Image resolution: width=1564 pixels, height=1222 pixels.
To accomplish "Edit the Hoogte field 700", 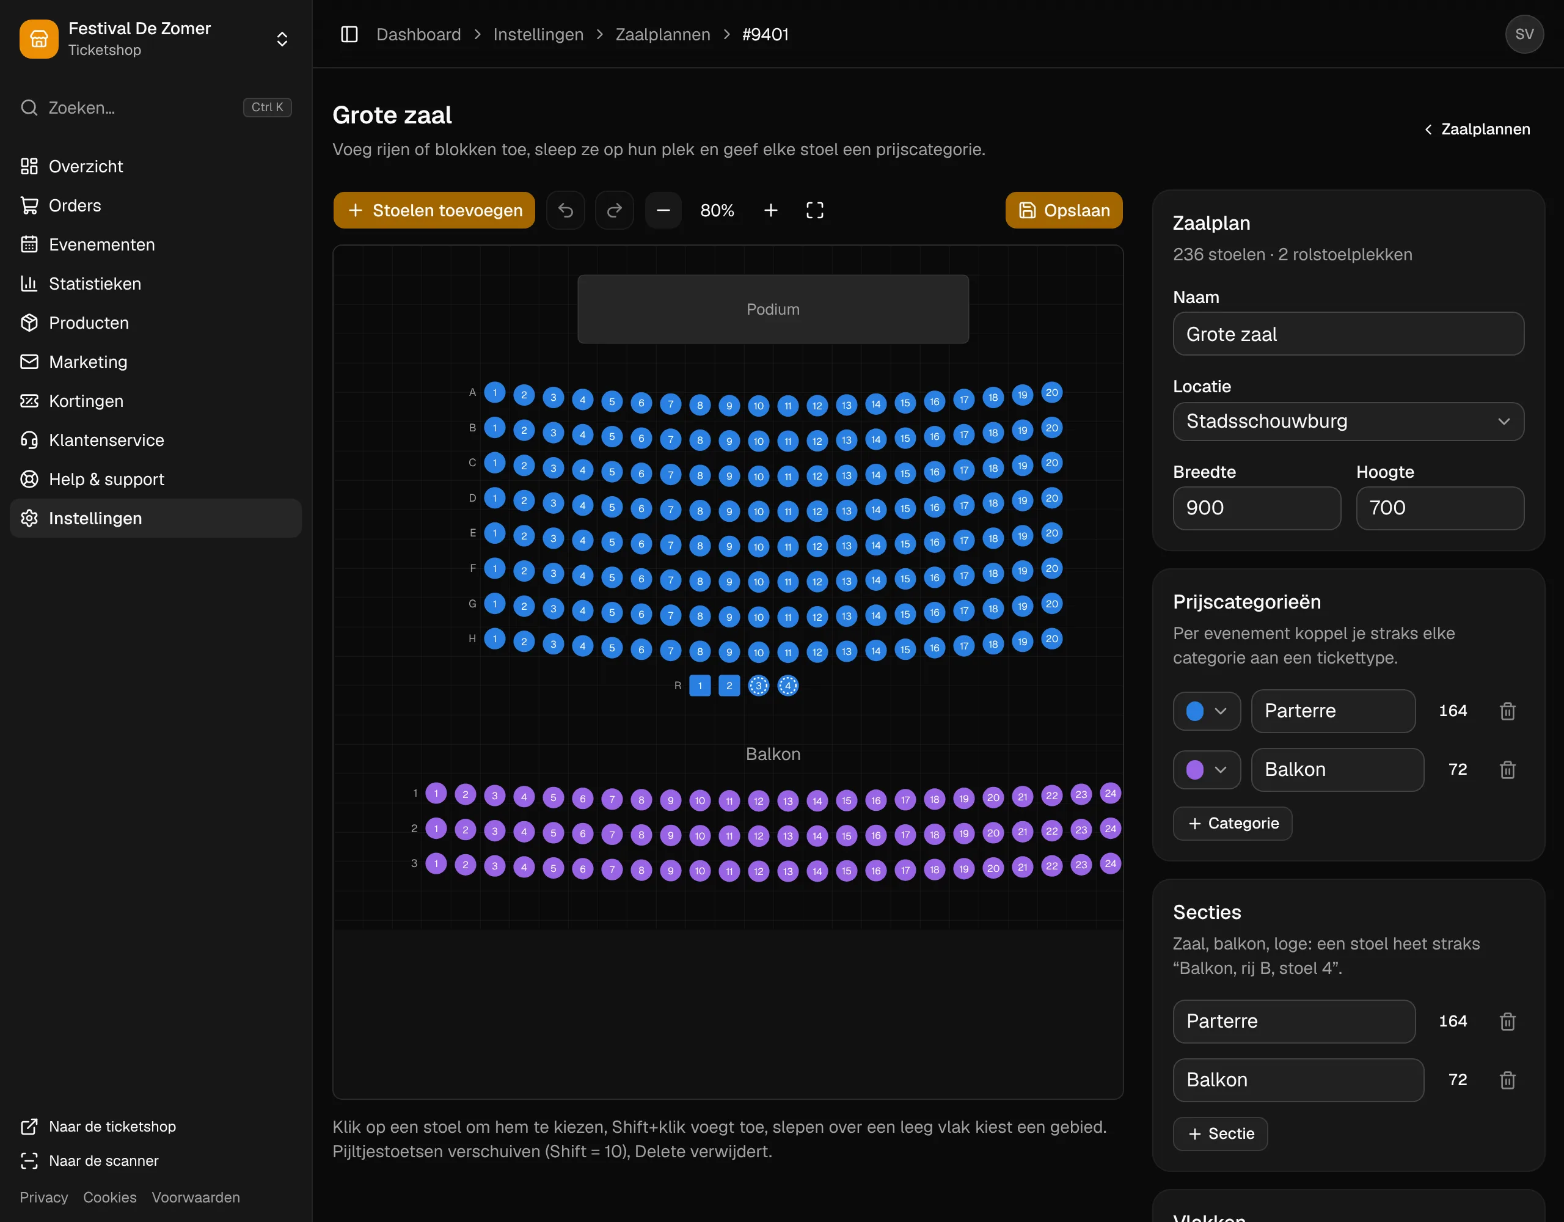I will 1440,508.
